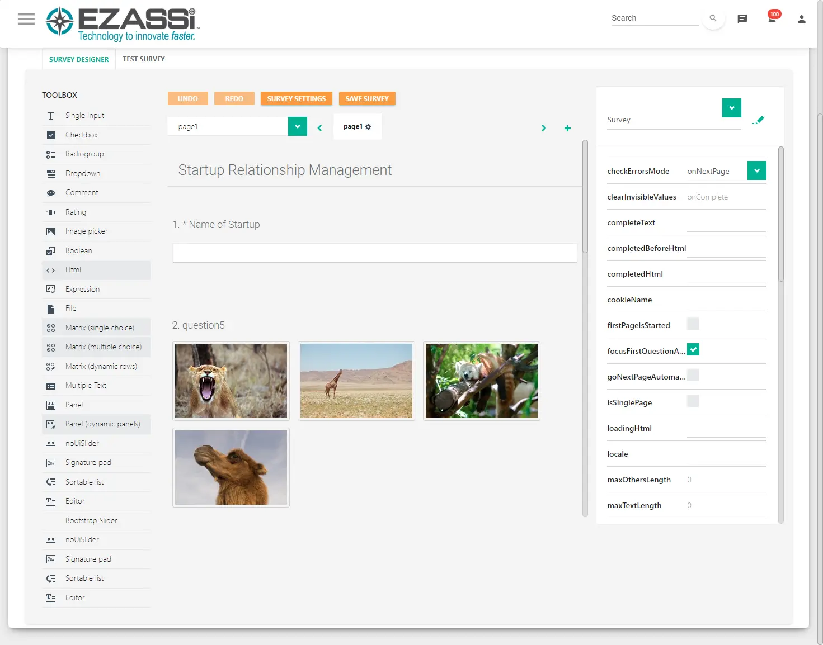Click the Search input field
The height and width of the screenshot is (645, 823).
tap(655, 18)
